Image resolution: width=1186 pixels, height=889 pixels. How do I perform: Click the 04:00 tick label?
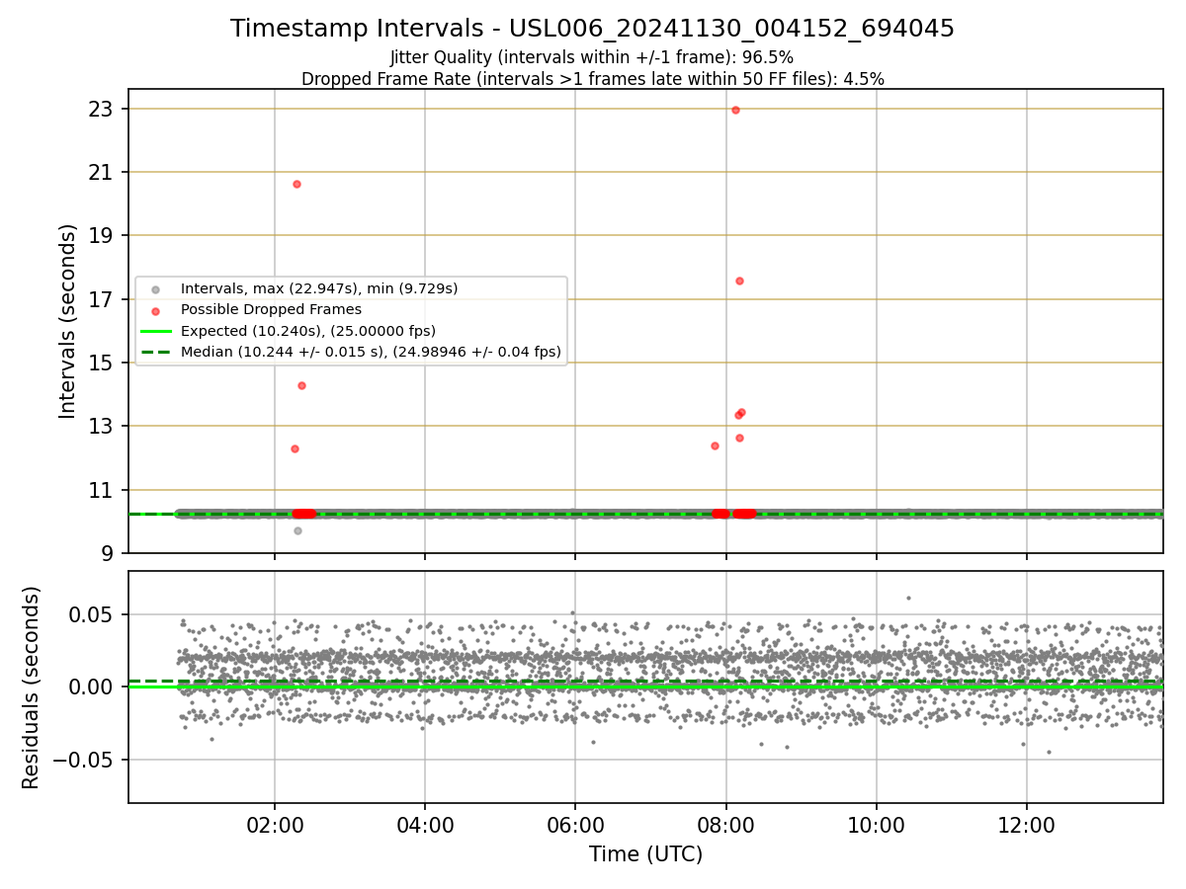point(425,825)
